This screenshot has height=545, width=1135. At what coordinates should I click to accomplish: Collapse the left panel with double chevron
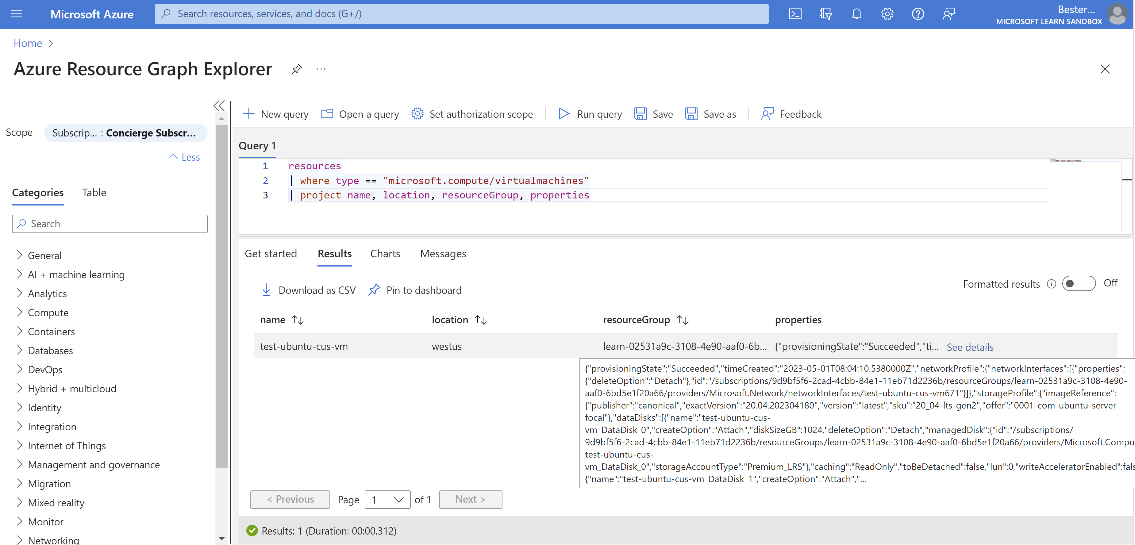click(x=219, y=106)
